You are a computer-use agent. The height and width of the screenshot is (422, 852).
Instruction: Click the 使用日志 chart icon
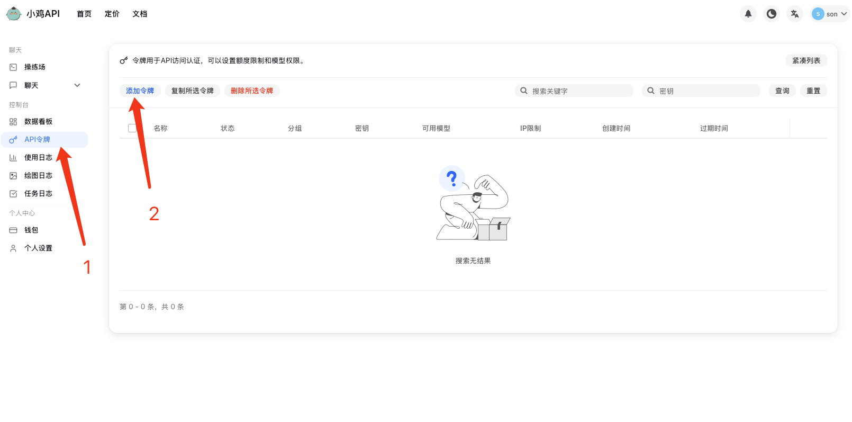point(13,158)
